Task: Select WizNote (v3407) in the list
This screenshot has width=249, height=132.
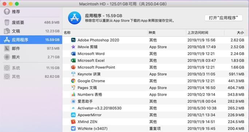Action: pyautogui.click(x=92, y=128)
